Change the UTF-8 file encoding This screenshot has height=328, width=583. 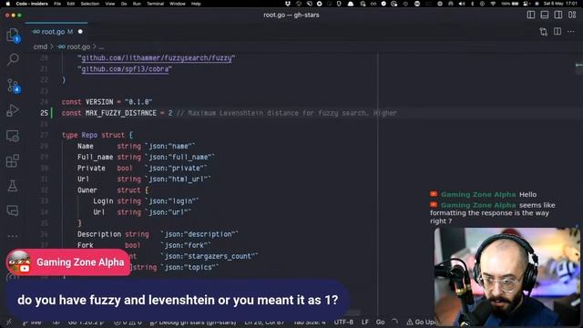343,322
